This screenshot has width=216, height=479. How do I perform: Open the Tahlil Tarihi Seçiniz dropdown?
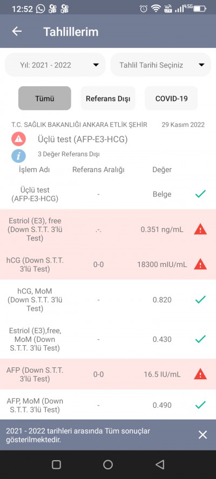[160, 65]
